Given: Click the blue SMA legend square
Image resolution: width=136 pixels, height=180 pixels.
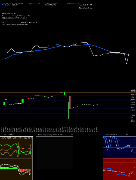Looking at the screenshot, I should click(x=3, y=4).
